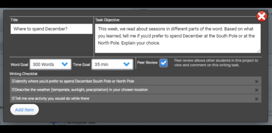The width and height of the screenshot is (272, 133).
Task: Remove the 'Tell me one activity' checklist item
Action: 256,99
